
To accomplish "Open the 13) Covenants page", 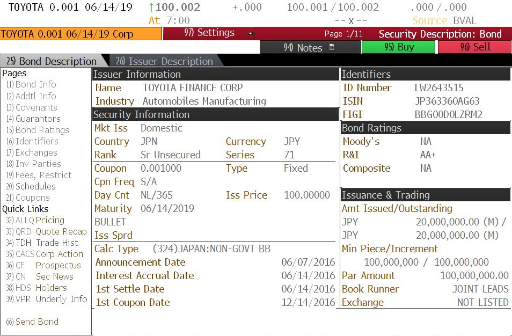I will (32, 107).
